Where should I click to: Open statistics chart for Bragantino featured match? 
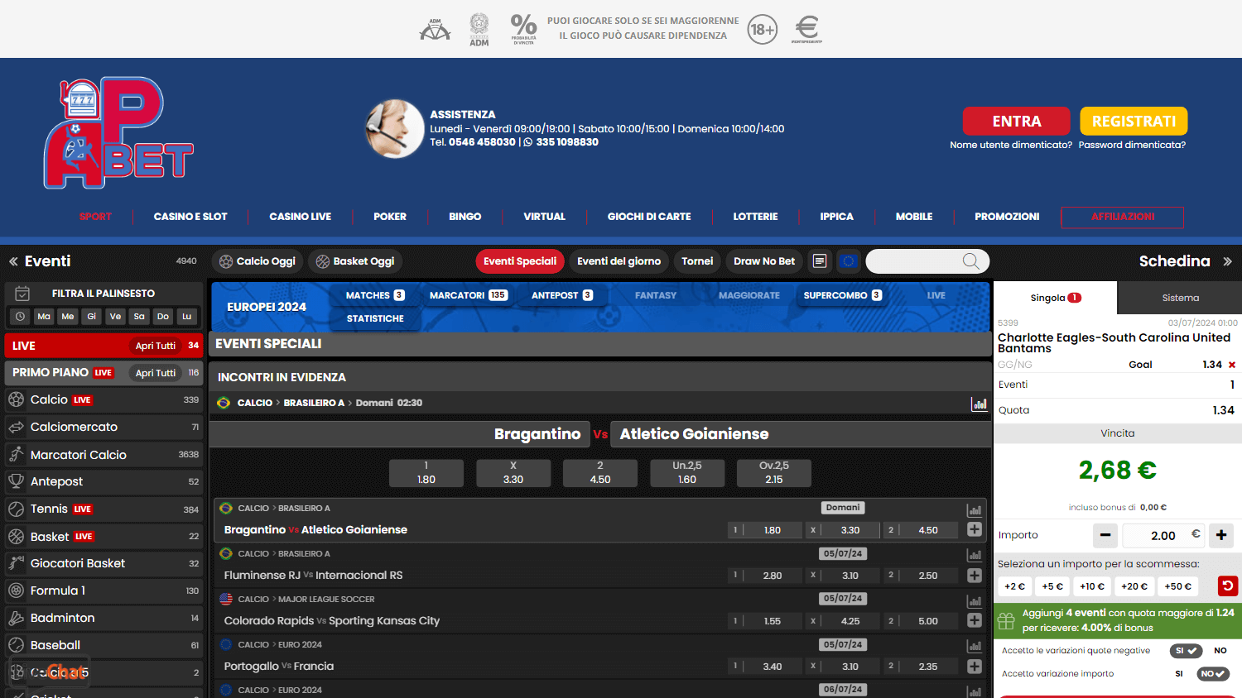pos(980,404)
